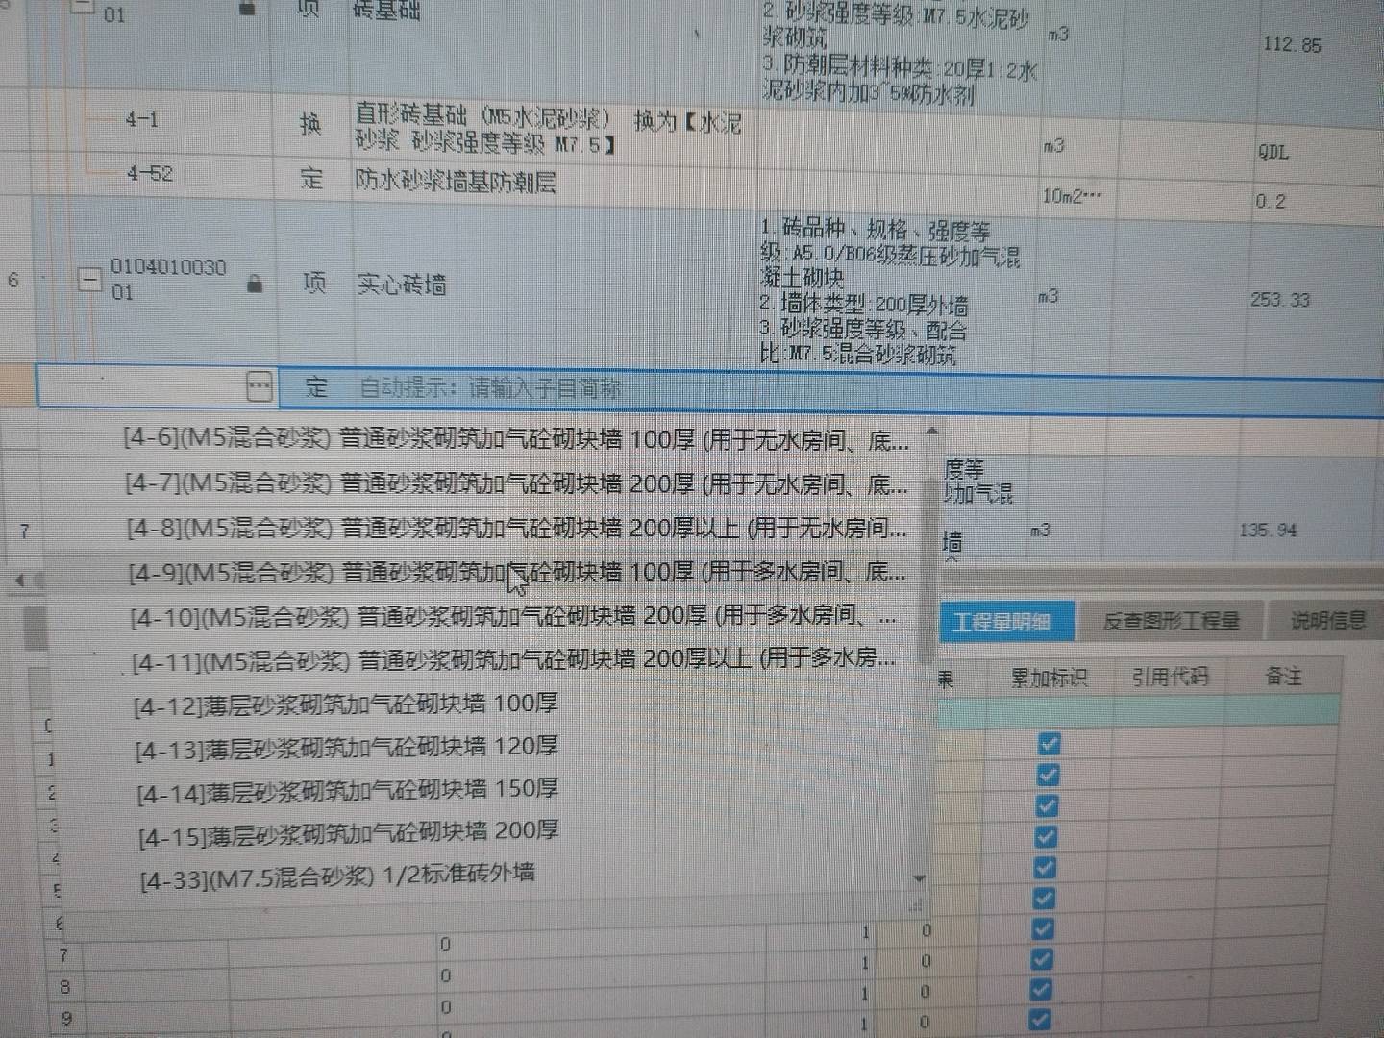
Task: Toggle the 累加标识 checkbox in row 3
Action: tap(1049, 805)
